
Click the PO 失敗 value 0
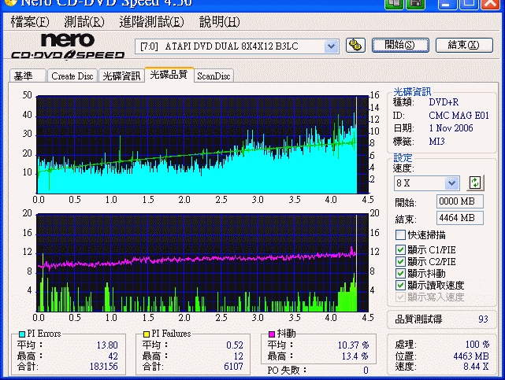tap(366, 371)
